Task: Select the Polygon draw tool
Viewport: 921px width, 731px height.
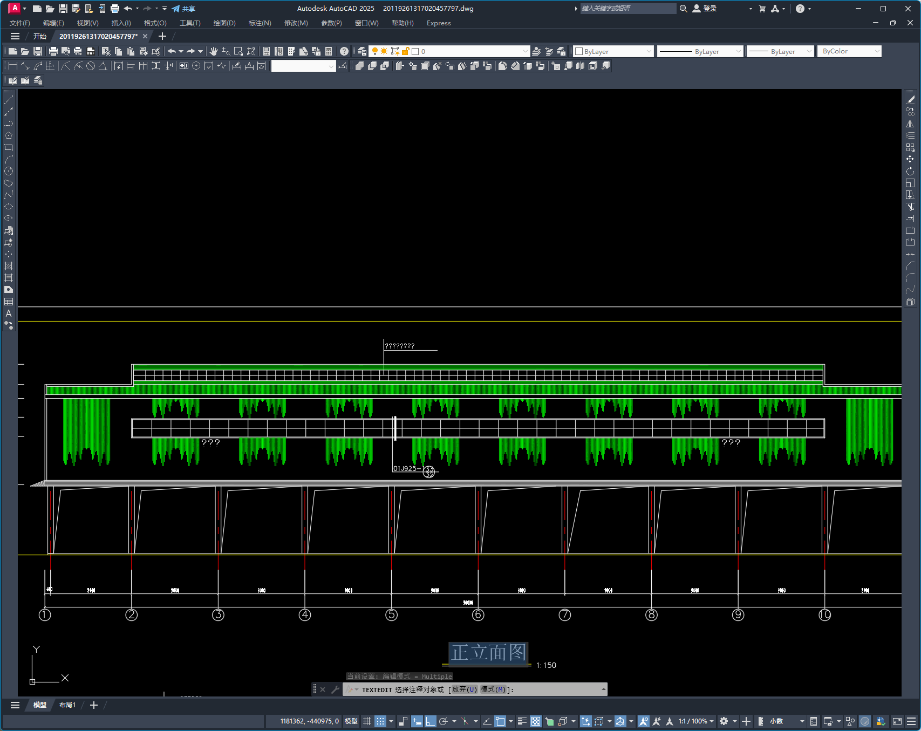Action: click(9, 135)
